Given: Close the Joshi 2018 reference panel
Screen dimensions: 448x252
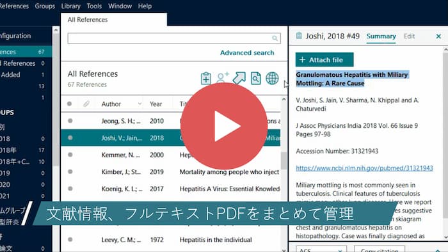Looking at the screenshot, I should coord(438,36).
